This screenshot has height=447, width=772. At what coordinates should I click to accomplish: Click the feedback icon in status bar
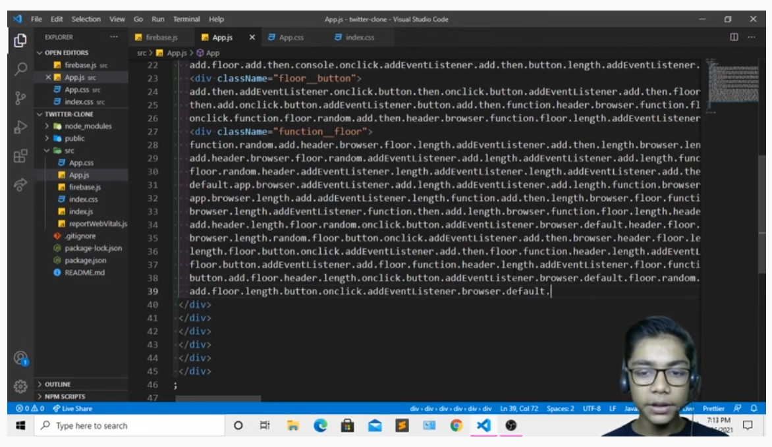coord(737,409)
